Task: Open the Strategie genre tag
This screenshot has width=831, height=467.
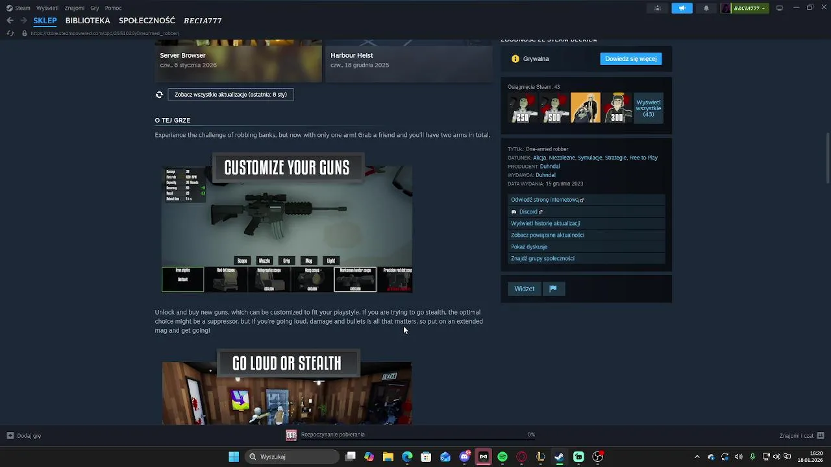Action: (615, 158)
